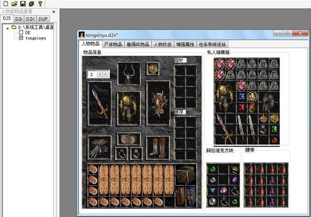Close the tongxinyu.d2s window

(x=300, y=33)
